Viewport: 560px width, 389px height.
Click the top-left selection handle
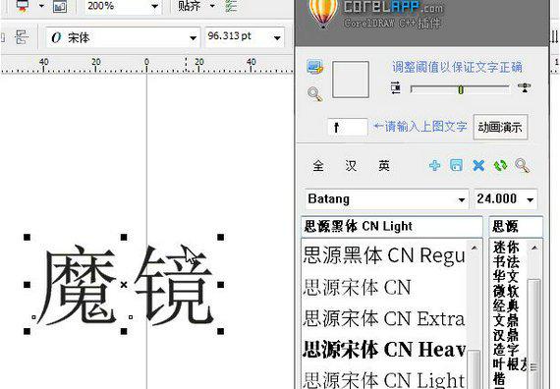pos(28,237)
